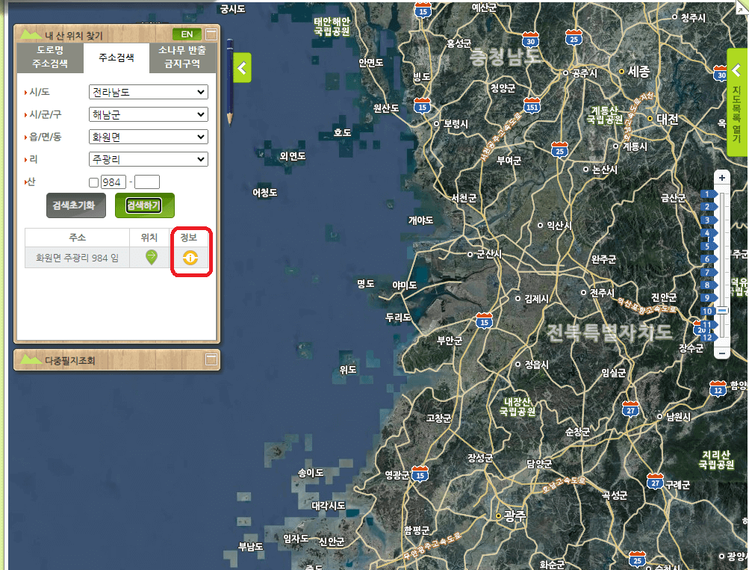Jump to zoom level 5 marker
The height and width of the screenshot is (570, 749).
tap(706, 246)
